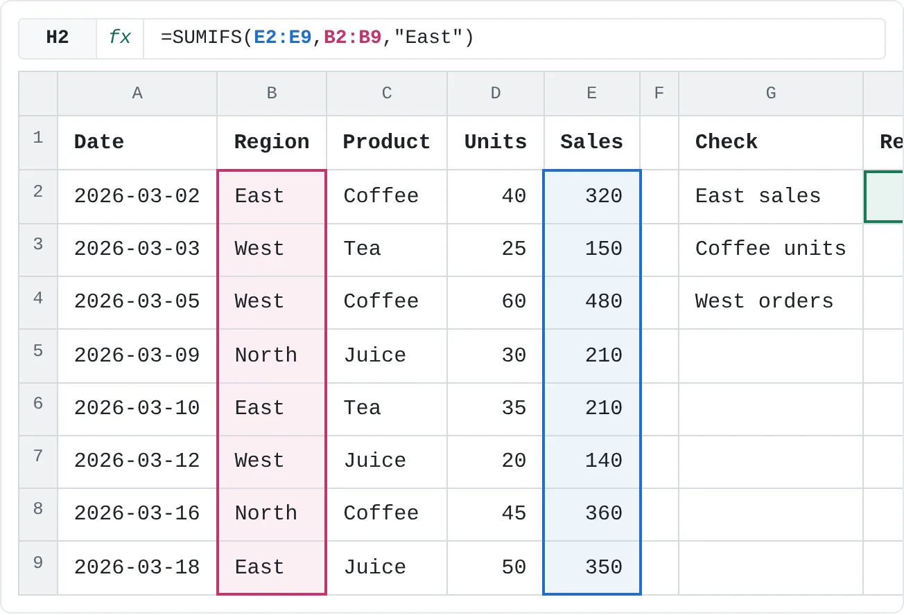Select row 8 header
The height and width of the screenshot is (615, 904).
38,514
